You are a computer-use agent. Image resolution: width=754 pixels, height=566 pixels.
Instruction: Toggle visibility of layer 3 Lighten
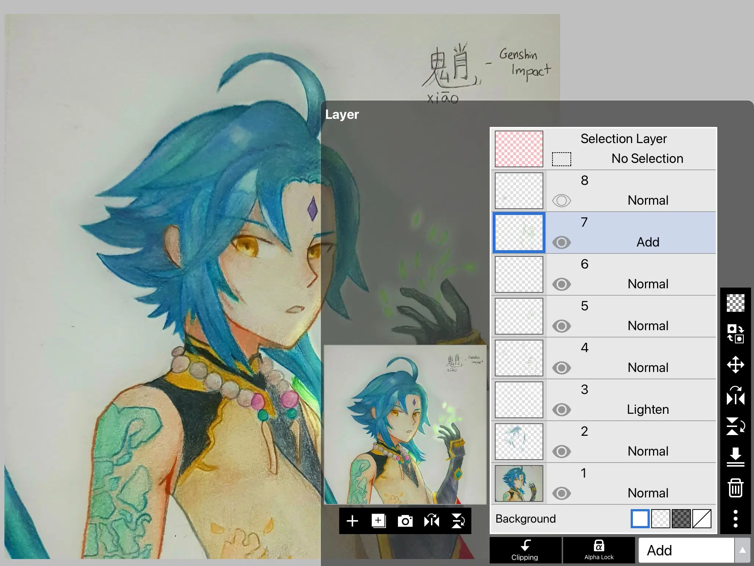point(562,410)
